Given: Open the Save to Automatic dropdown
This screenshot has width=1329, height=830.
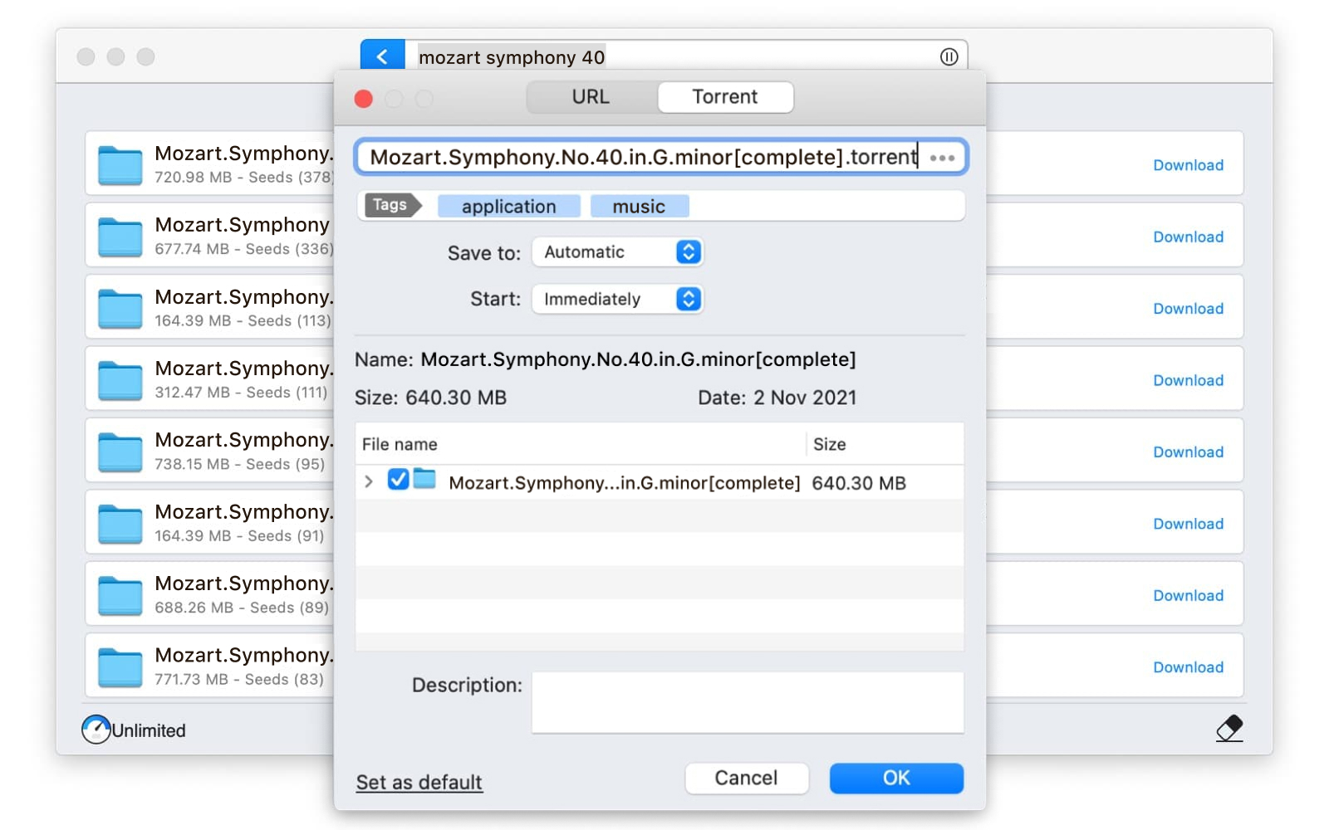Looking at the screenshot, I should click(618, 252).
